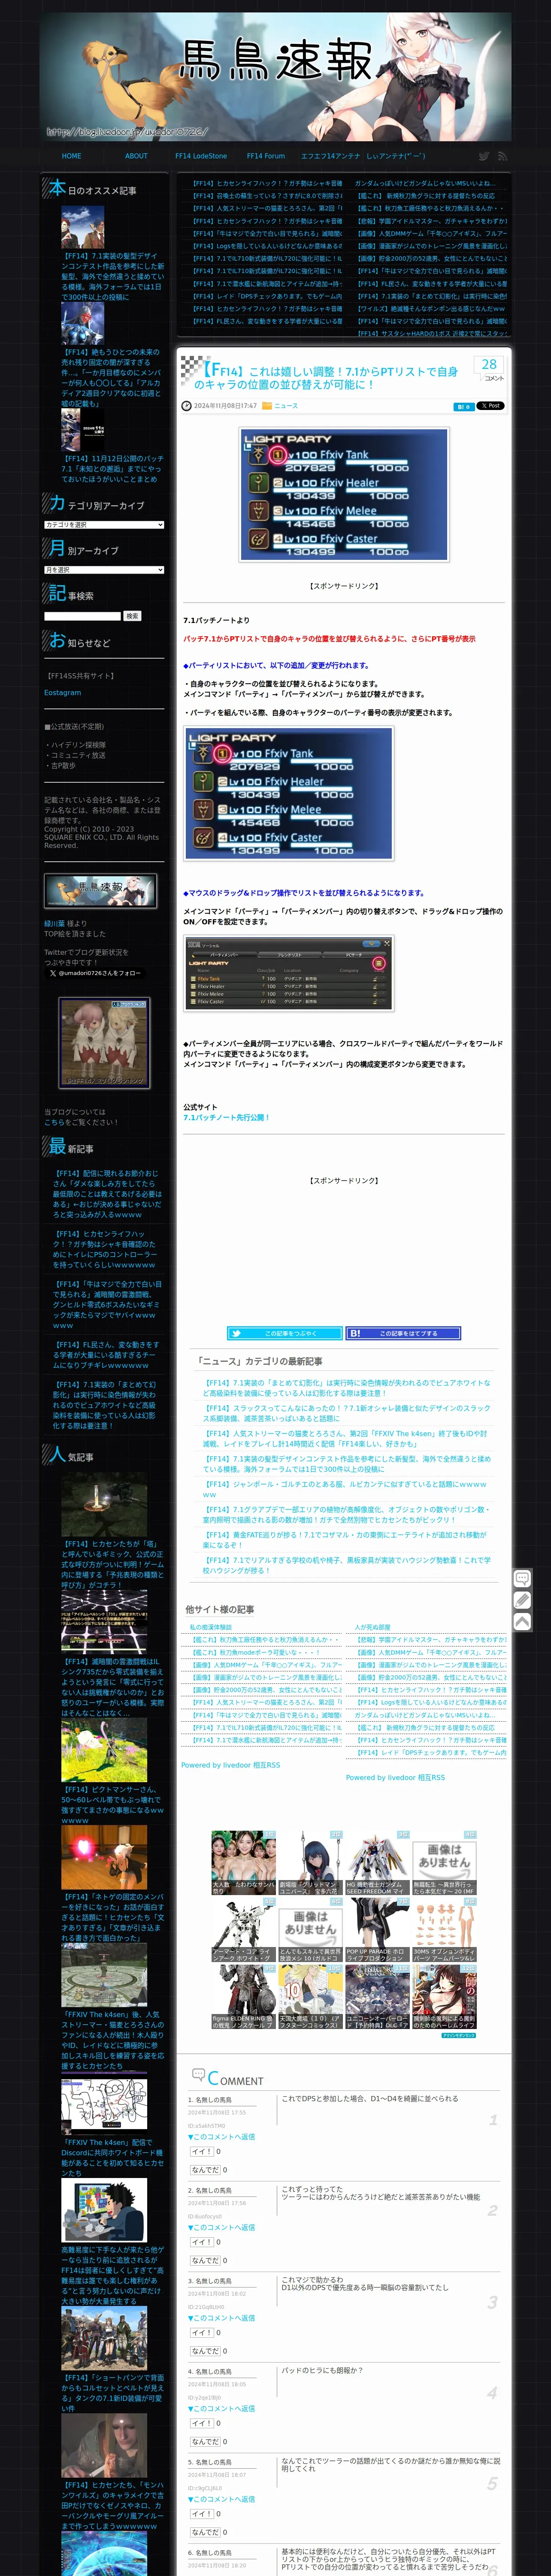Screen dimensions: 551x2576
Task: Click the Hatena B! counter button near title
Action: [x=463, y=406]
